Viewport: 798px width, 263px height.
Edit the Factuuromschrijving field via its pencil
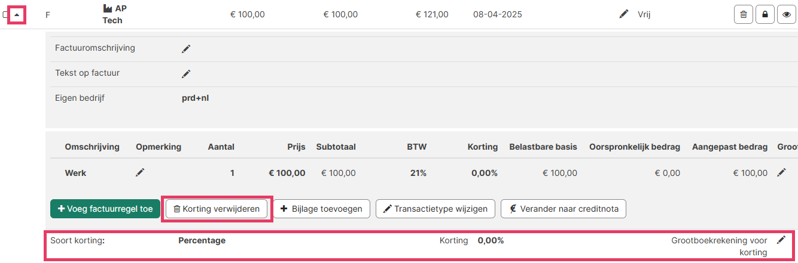click(186, 49)
